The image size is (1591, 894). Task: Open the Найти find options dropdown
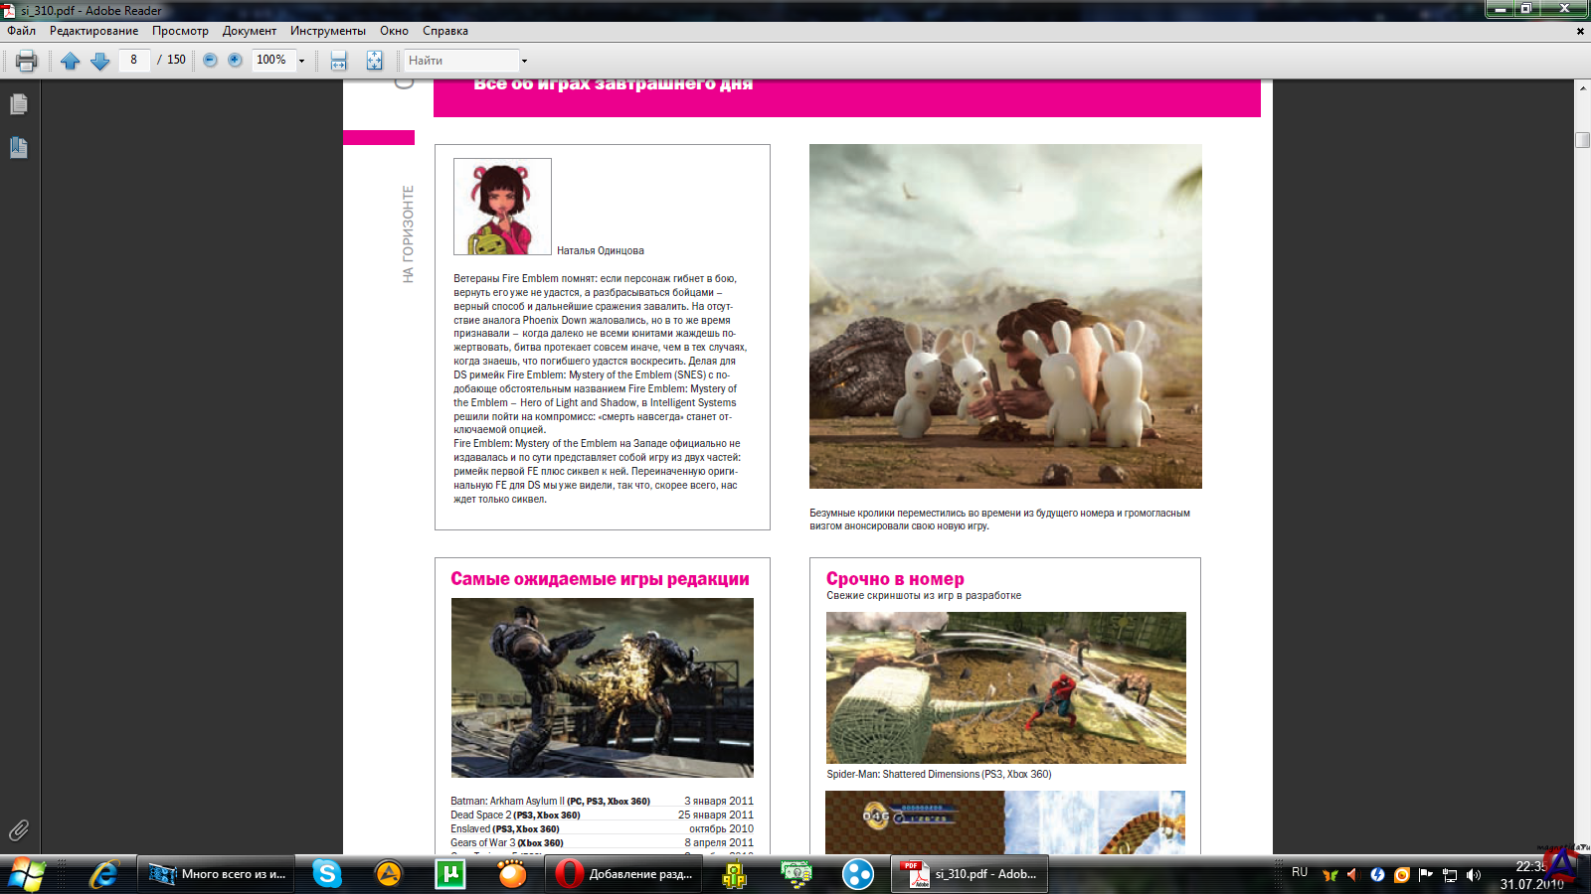click(524, 61)
